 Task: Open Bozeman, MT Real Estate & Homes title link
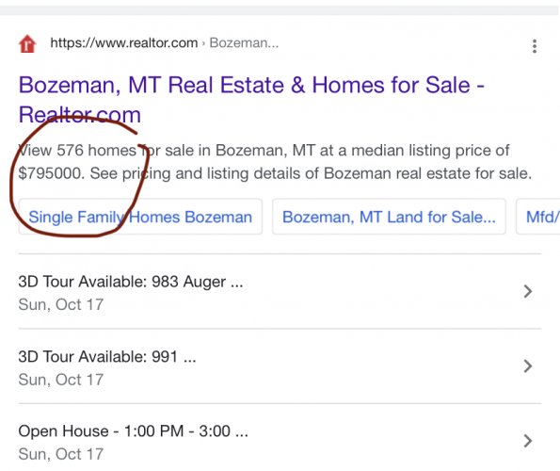[x=251, y=100]
